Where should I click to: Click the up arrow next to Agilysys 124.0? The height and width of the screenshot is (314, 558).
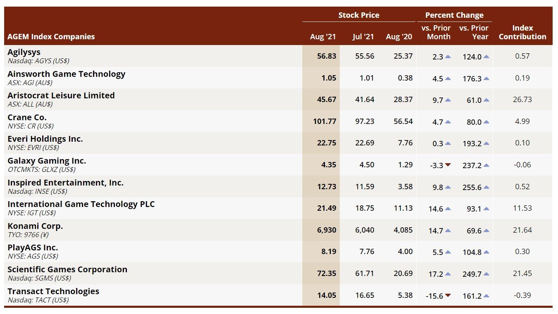coord(486,57)
